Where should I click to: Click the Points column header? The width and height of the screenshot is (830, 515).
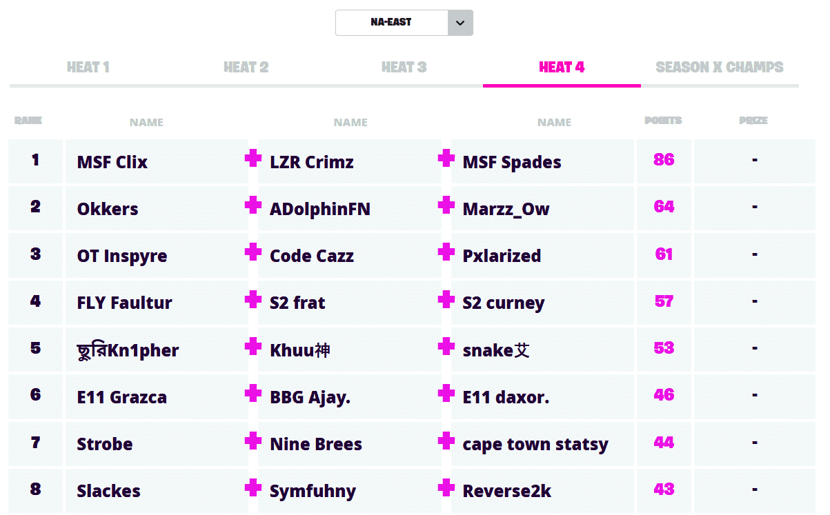pos(663,121)
